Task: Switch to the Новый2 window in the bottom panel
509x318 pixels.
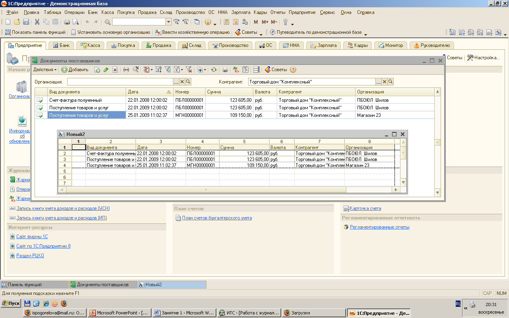Action: coord(172,285)
